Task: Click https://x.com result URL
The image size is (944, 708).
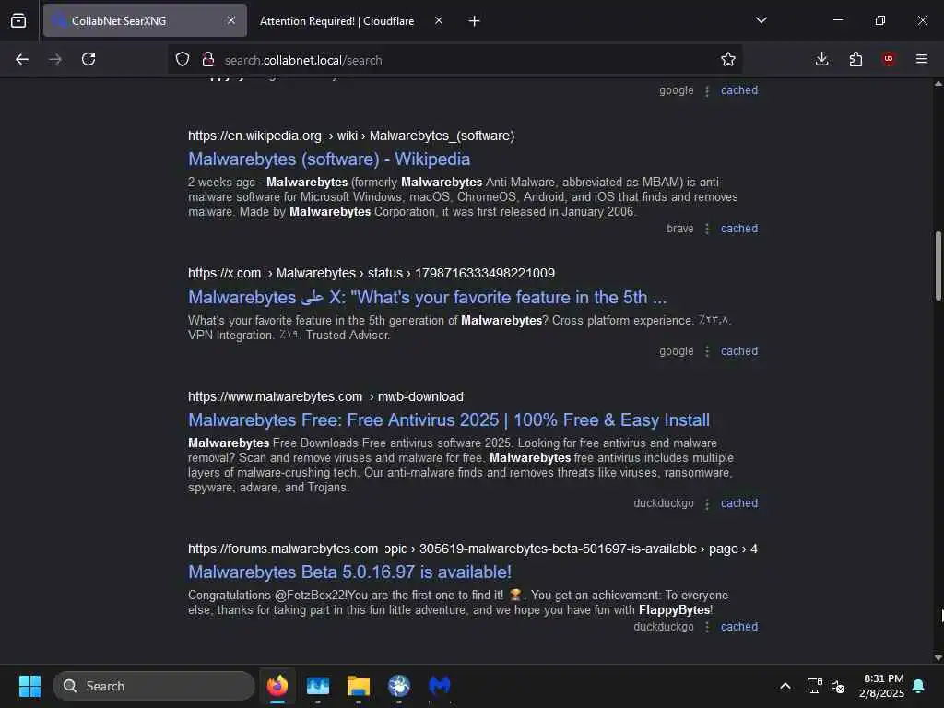Action: 225,273
